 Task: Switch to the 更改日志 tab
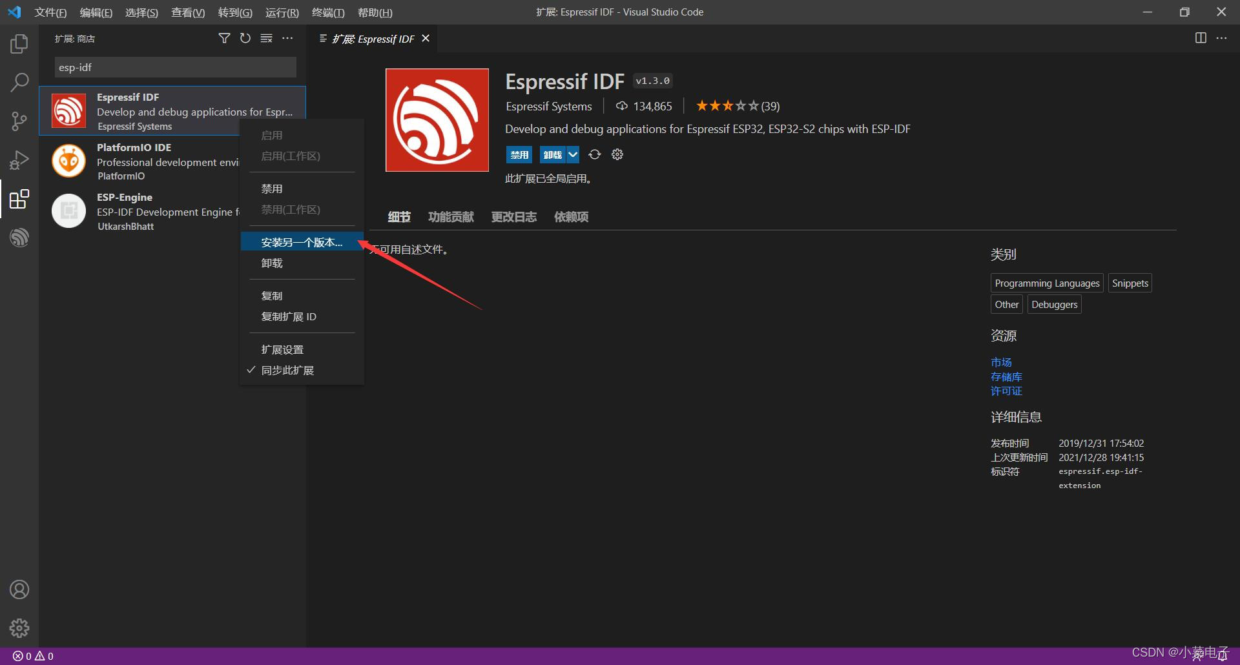click(x=514, y=217)
